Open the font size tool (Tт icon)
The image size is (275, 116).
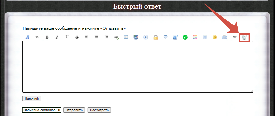point(37,37)
